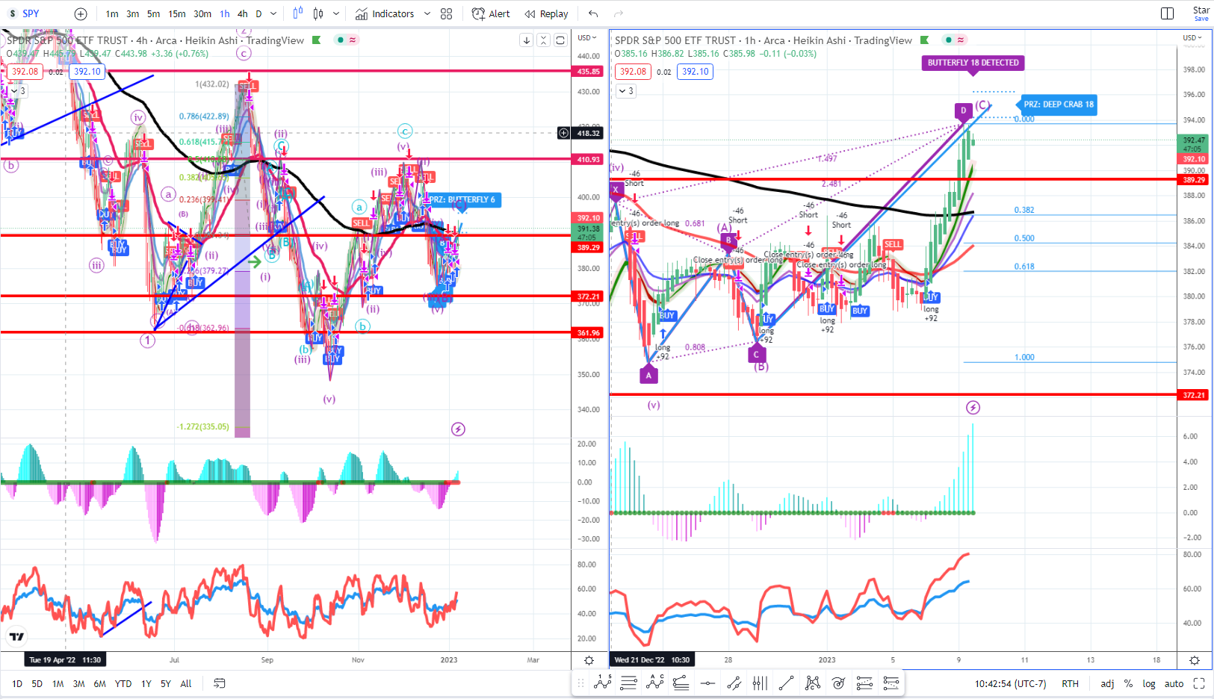The image size is (1214, 699).
Task: Set the date range to YTD
Action: (123, 683)
